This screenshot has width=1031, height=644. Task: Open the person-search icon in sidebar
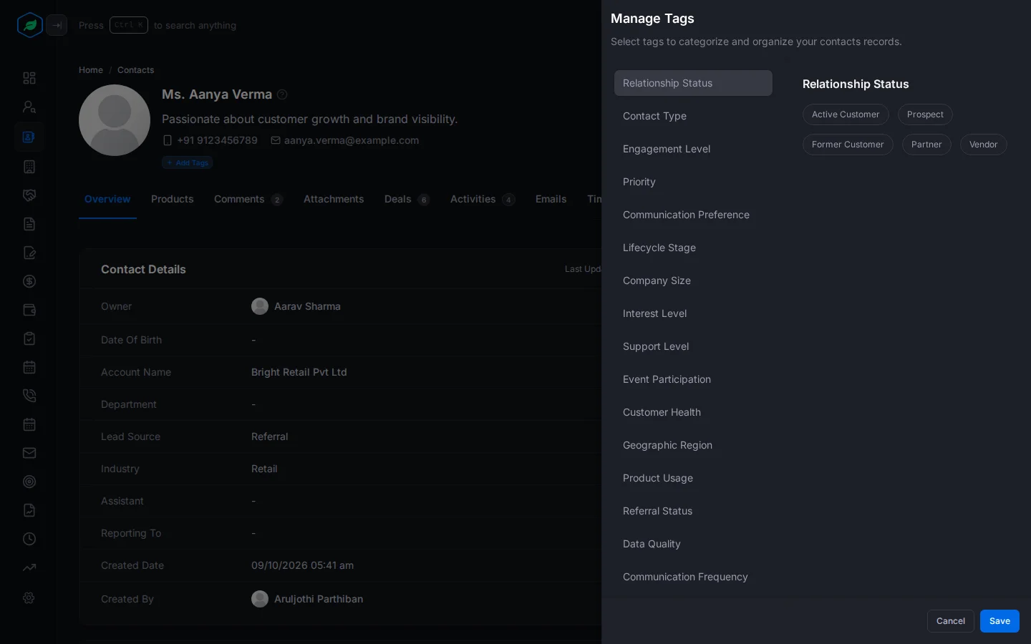click(x=29, y=107)
